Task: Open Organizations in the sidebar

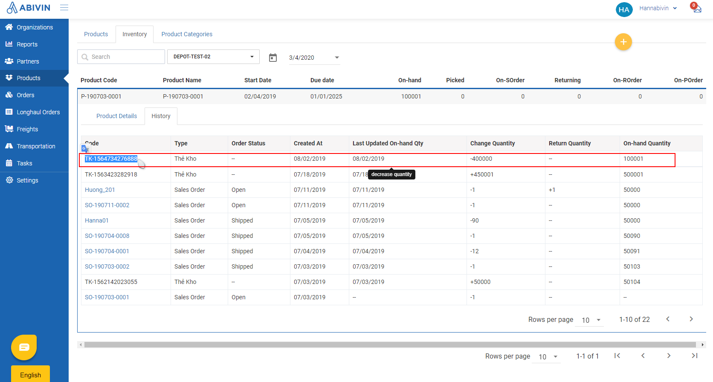Action: 34,27
